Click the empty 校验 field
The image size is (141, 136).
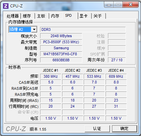pyautogui.click(x=117, y=36)
